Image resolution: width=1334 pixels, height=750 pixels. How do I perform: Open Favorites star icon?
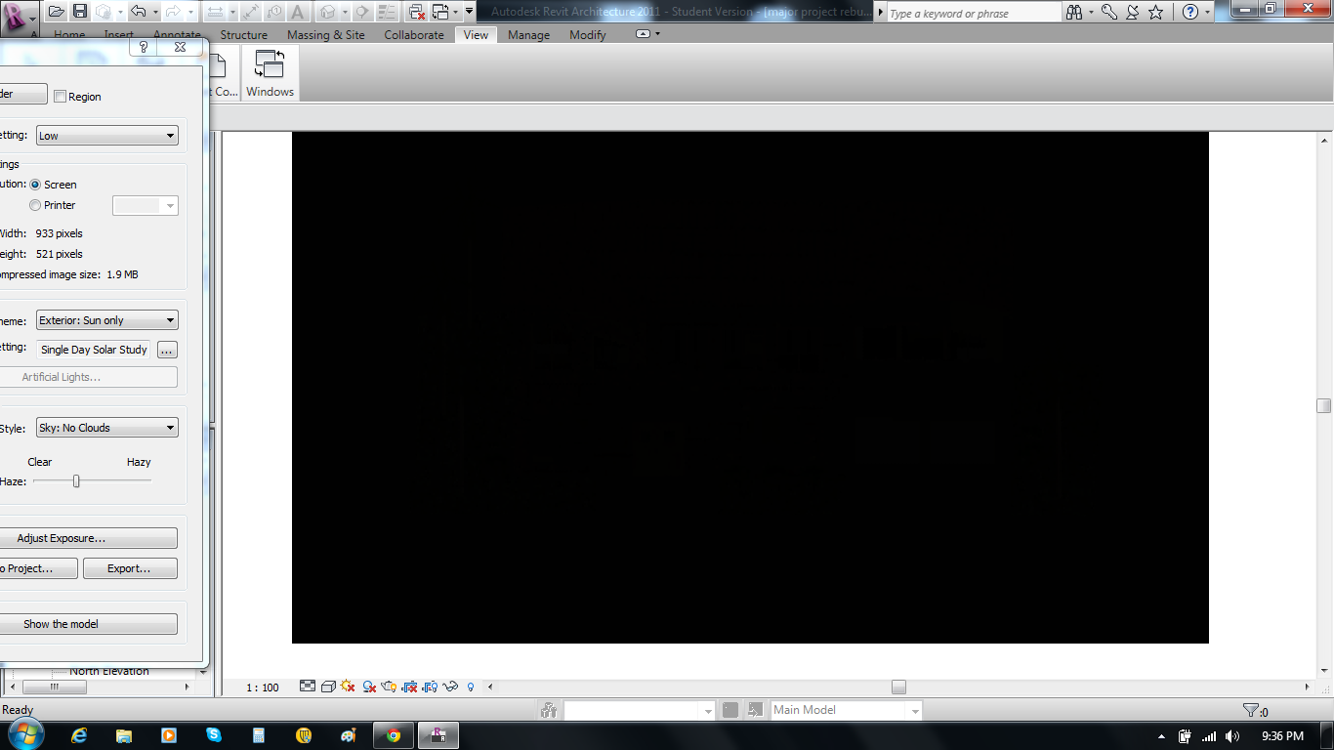1156,12
